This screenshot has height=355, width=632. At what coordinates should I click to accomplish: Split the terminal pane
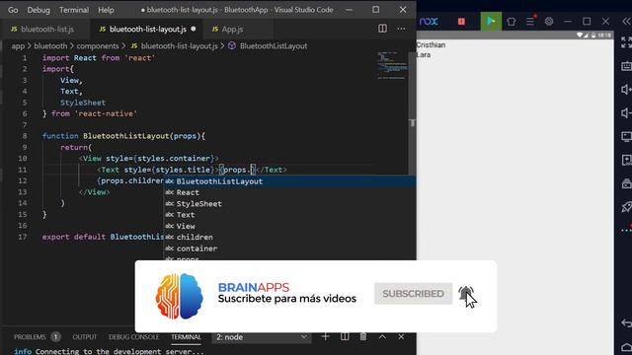pos(345,336)
